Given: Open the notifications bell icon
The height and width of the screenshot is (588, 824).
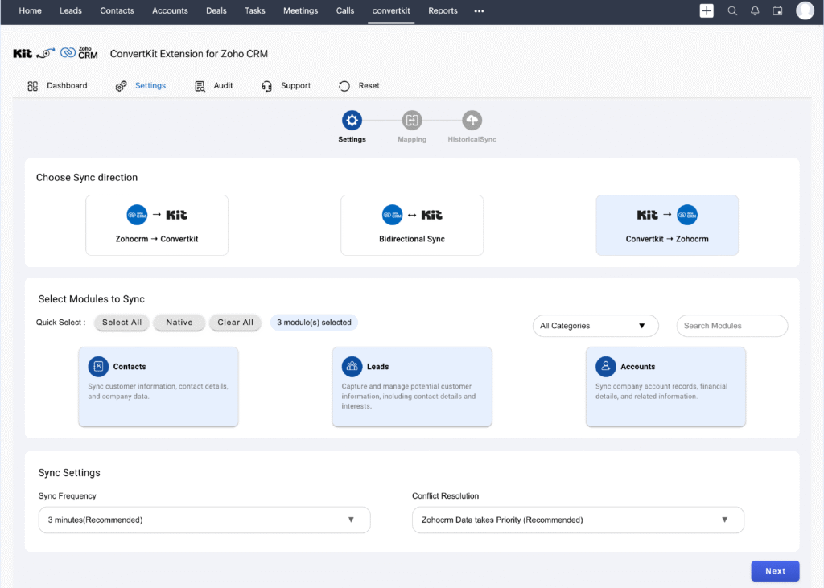Looking at the screenshot, I should pyautogui.click(x=755, y=11).
